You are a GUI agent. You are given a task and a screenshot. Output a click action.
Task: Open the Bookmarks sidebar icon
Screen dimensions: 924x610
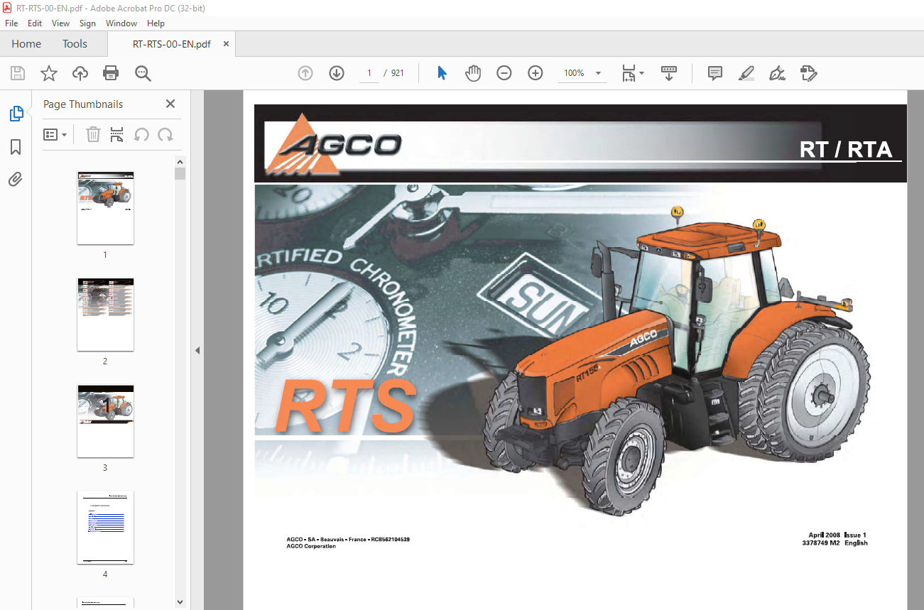click(x=16, y=147)
